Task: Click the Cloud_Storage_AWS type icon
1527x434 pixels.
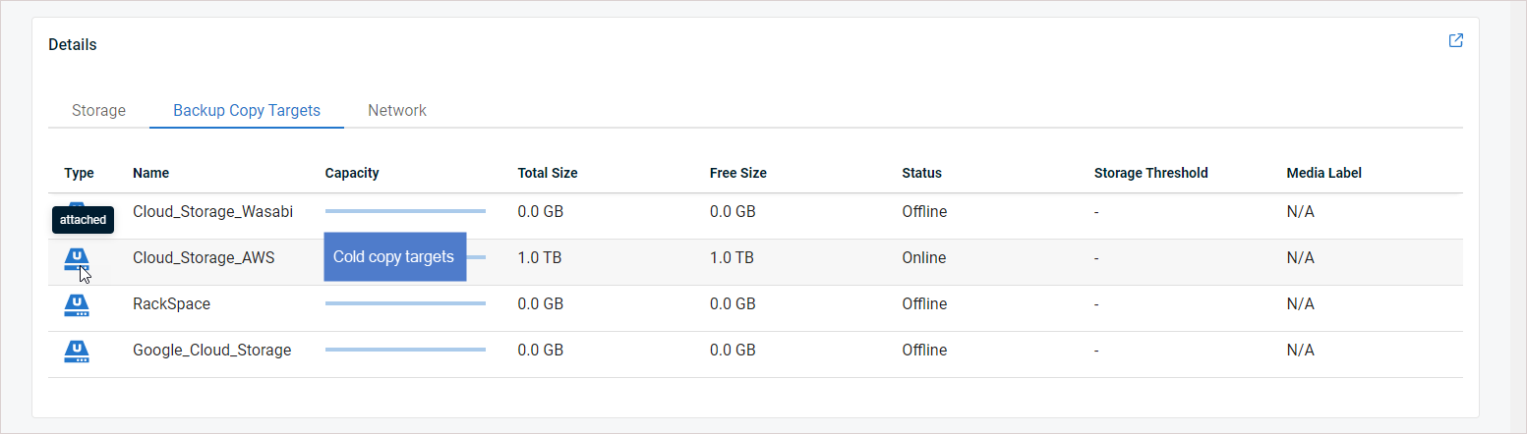Action: click(77, 259)
